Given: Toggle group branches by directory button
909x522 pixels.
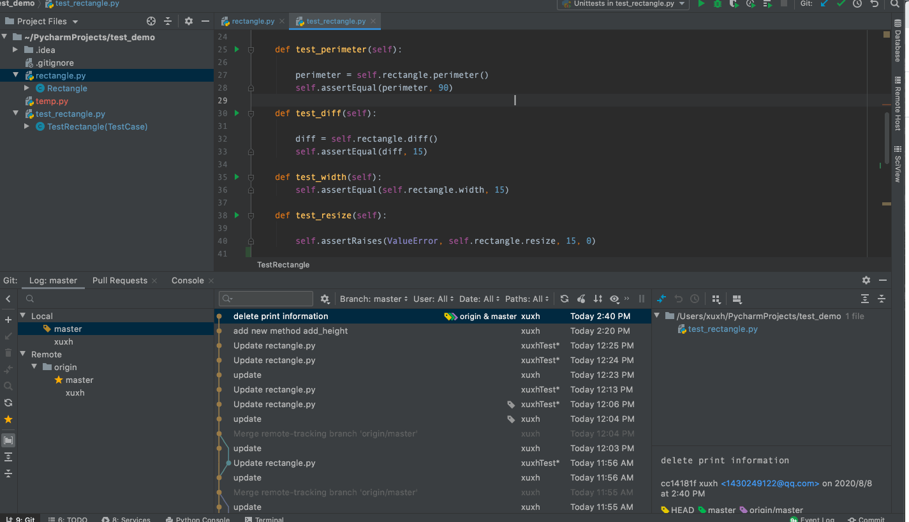Looking at the screenshot, I should point(8,440).
